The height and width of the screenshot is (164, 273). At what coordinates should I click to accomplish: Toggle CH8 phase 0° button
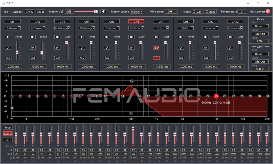tap(181, 48)
